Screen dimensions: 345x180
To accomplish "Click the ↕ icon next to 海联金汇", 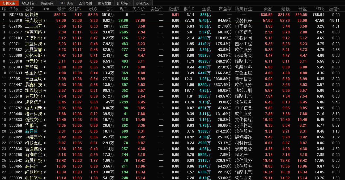I will coord(44,143).
